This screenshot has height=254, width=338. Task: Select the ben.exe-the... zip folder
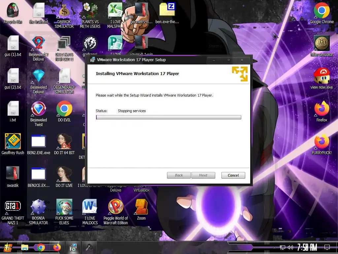coord(167,13)
